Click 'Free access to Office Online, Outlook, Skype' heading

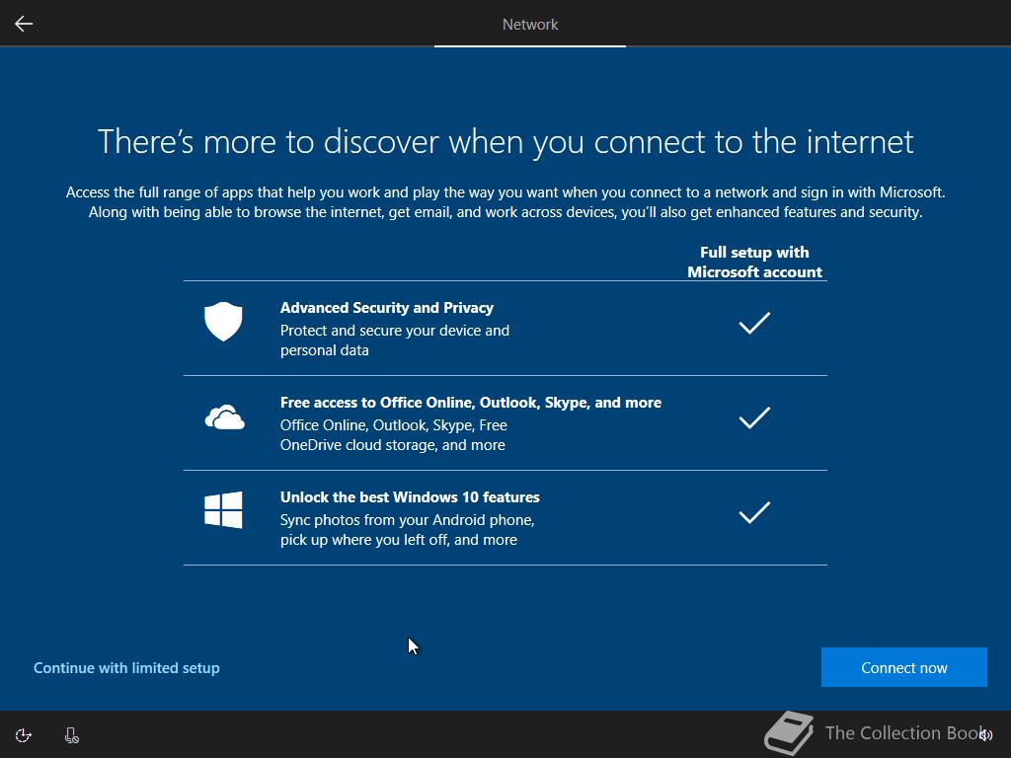point(471,403)
